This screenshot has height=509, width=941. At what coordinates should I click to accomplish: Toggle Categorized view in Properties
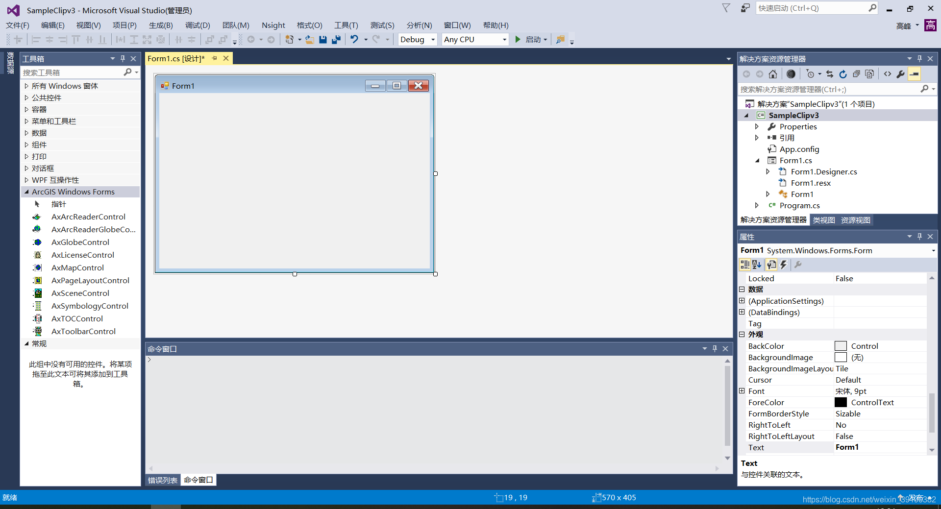click(x=745, y=265)
